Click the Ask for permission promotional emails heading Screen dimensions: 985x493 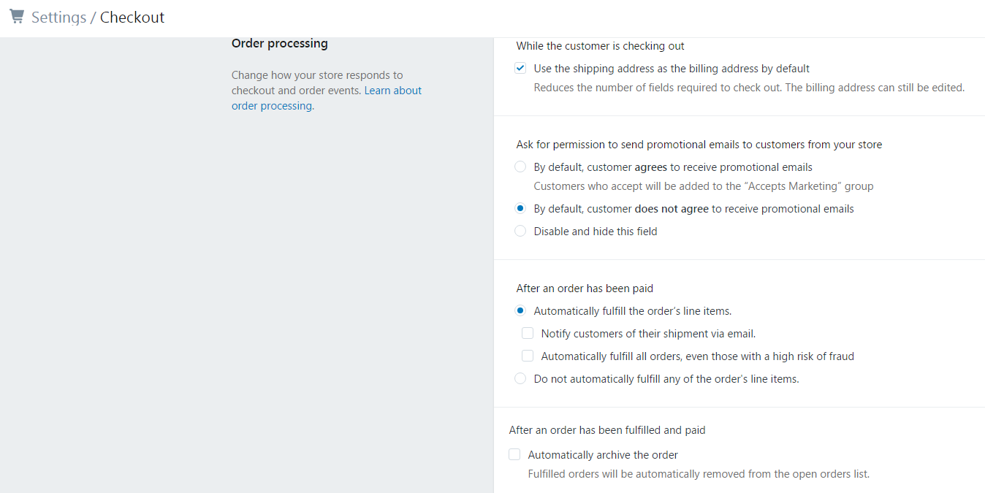[699, 145]
